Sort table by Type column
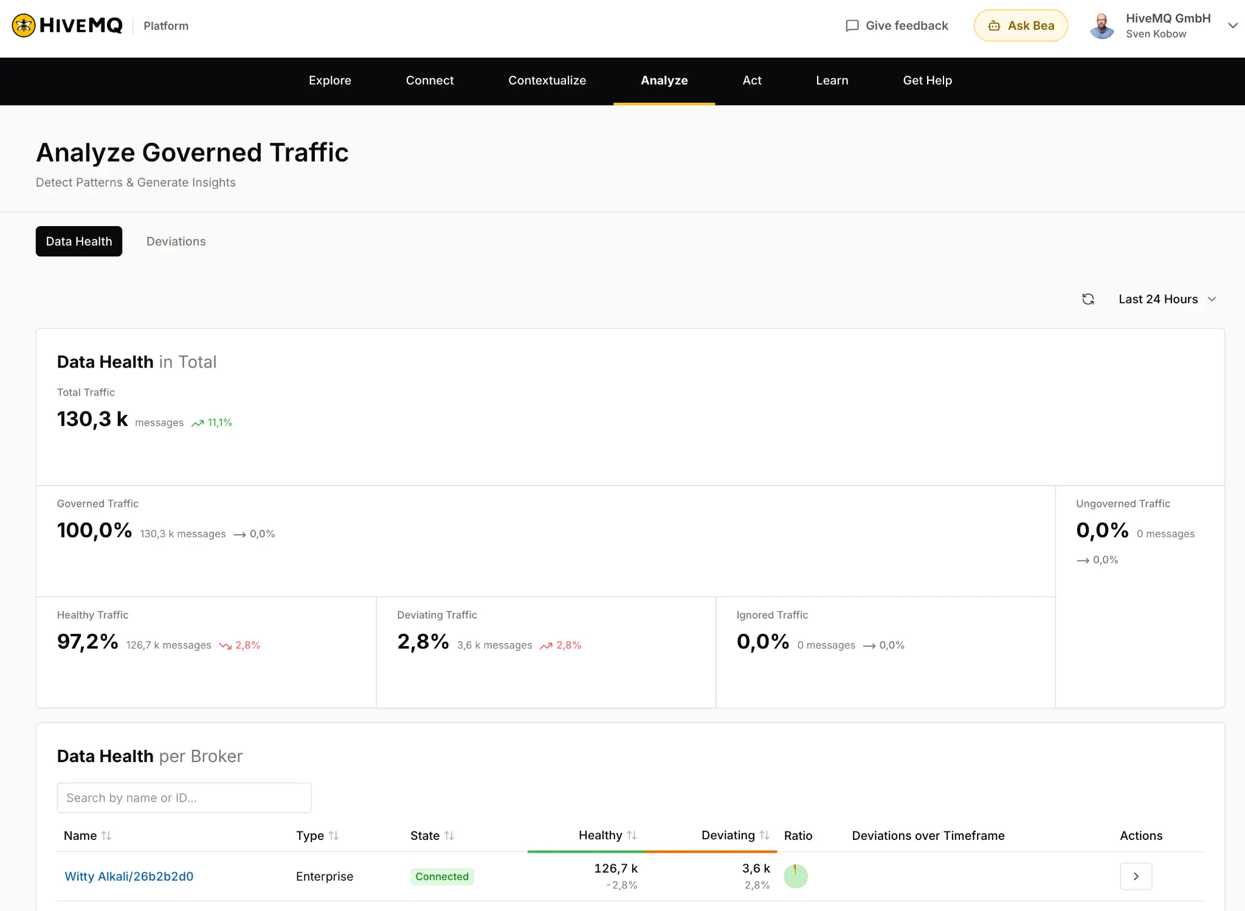1245x911 pixels. (x=334, y=836)
